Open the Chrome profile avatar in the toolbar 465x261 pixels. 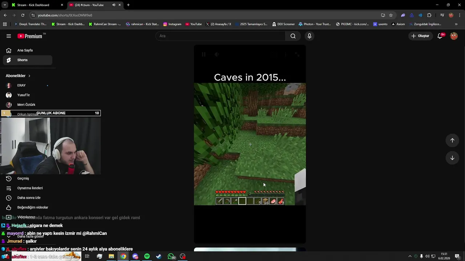(x=451, y=15)
